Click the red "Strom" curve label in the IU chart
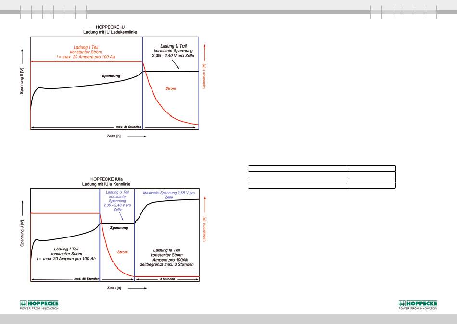The image size is (457, 324). coord(171,88)
